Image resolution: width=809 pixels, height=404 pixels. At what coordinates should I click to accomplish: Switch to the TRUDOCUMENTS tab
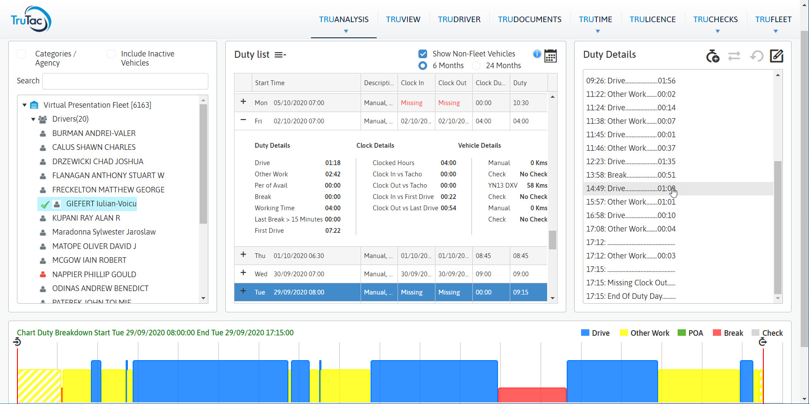(529, 20)
